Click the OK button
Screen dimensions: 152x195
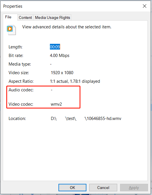(72, 188)
